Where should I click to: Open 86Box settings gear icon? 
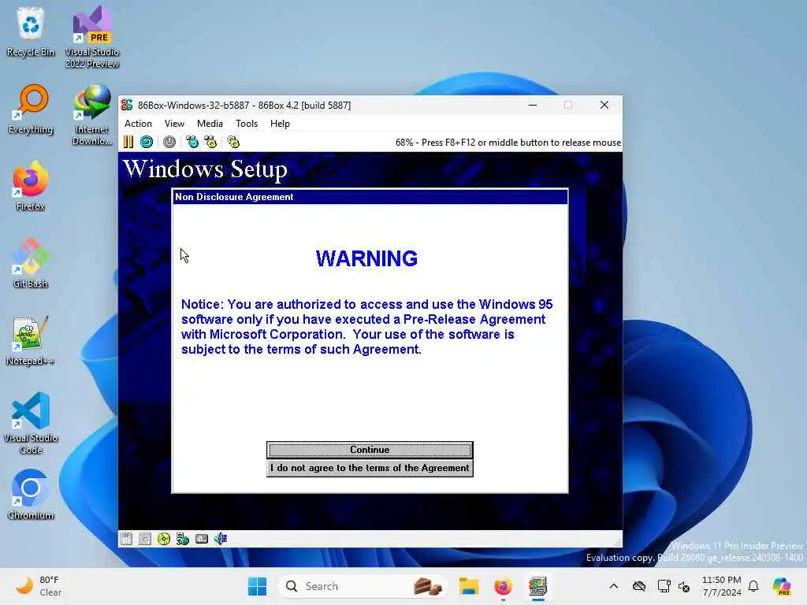coord(233,142)
